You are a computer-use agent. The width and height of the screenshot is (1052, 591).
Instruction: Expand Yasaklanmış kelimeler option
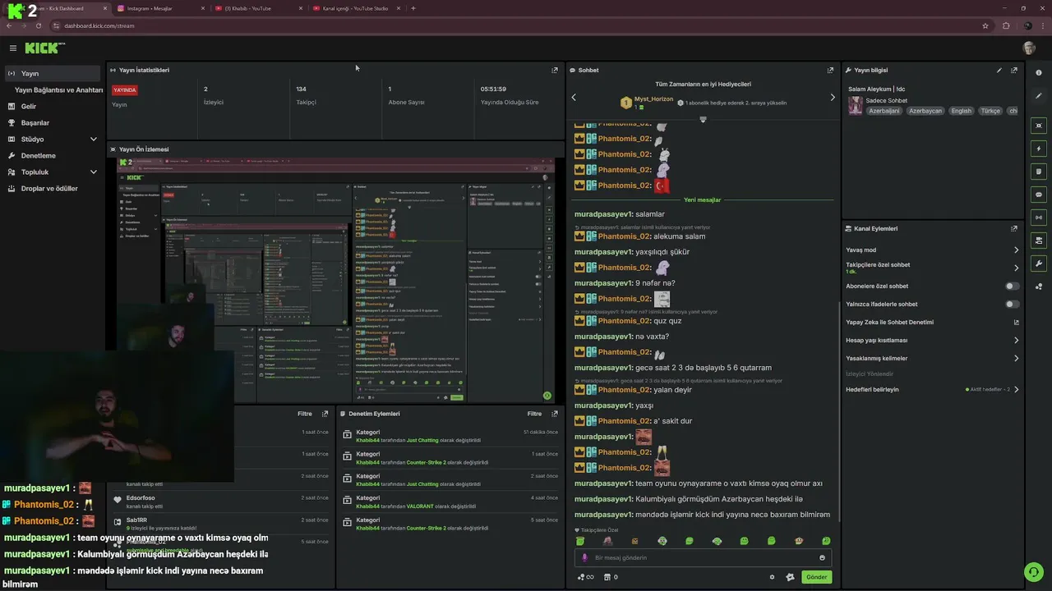click(x=932, y=359)
